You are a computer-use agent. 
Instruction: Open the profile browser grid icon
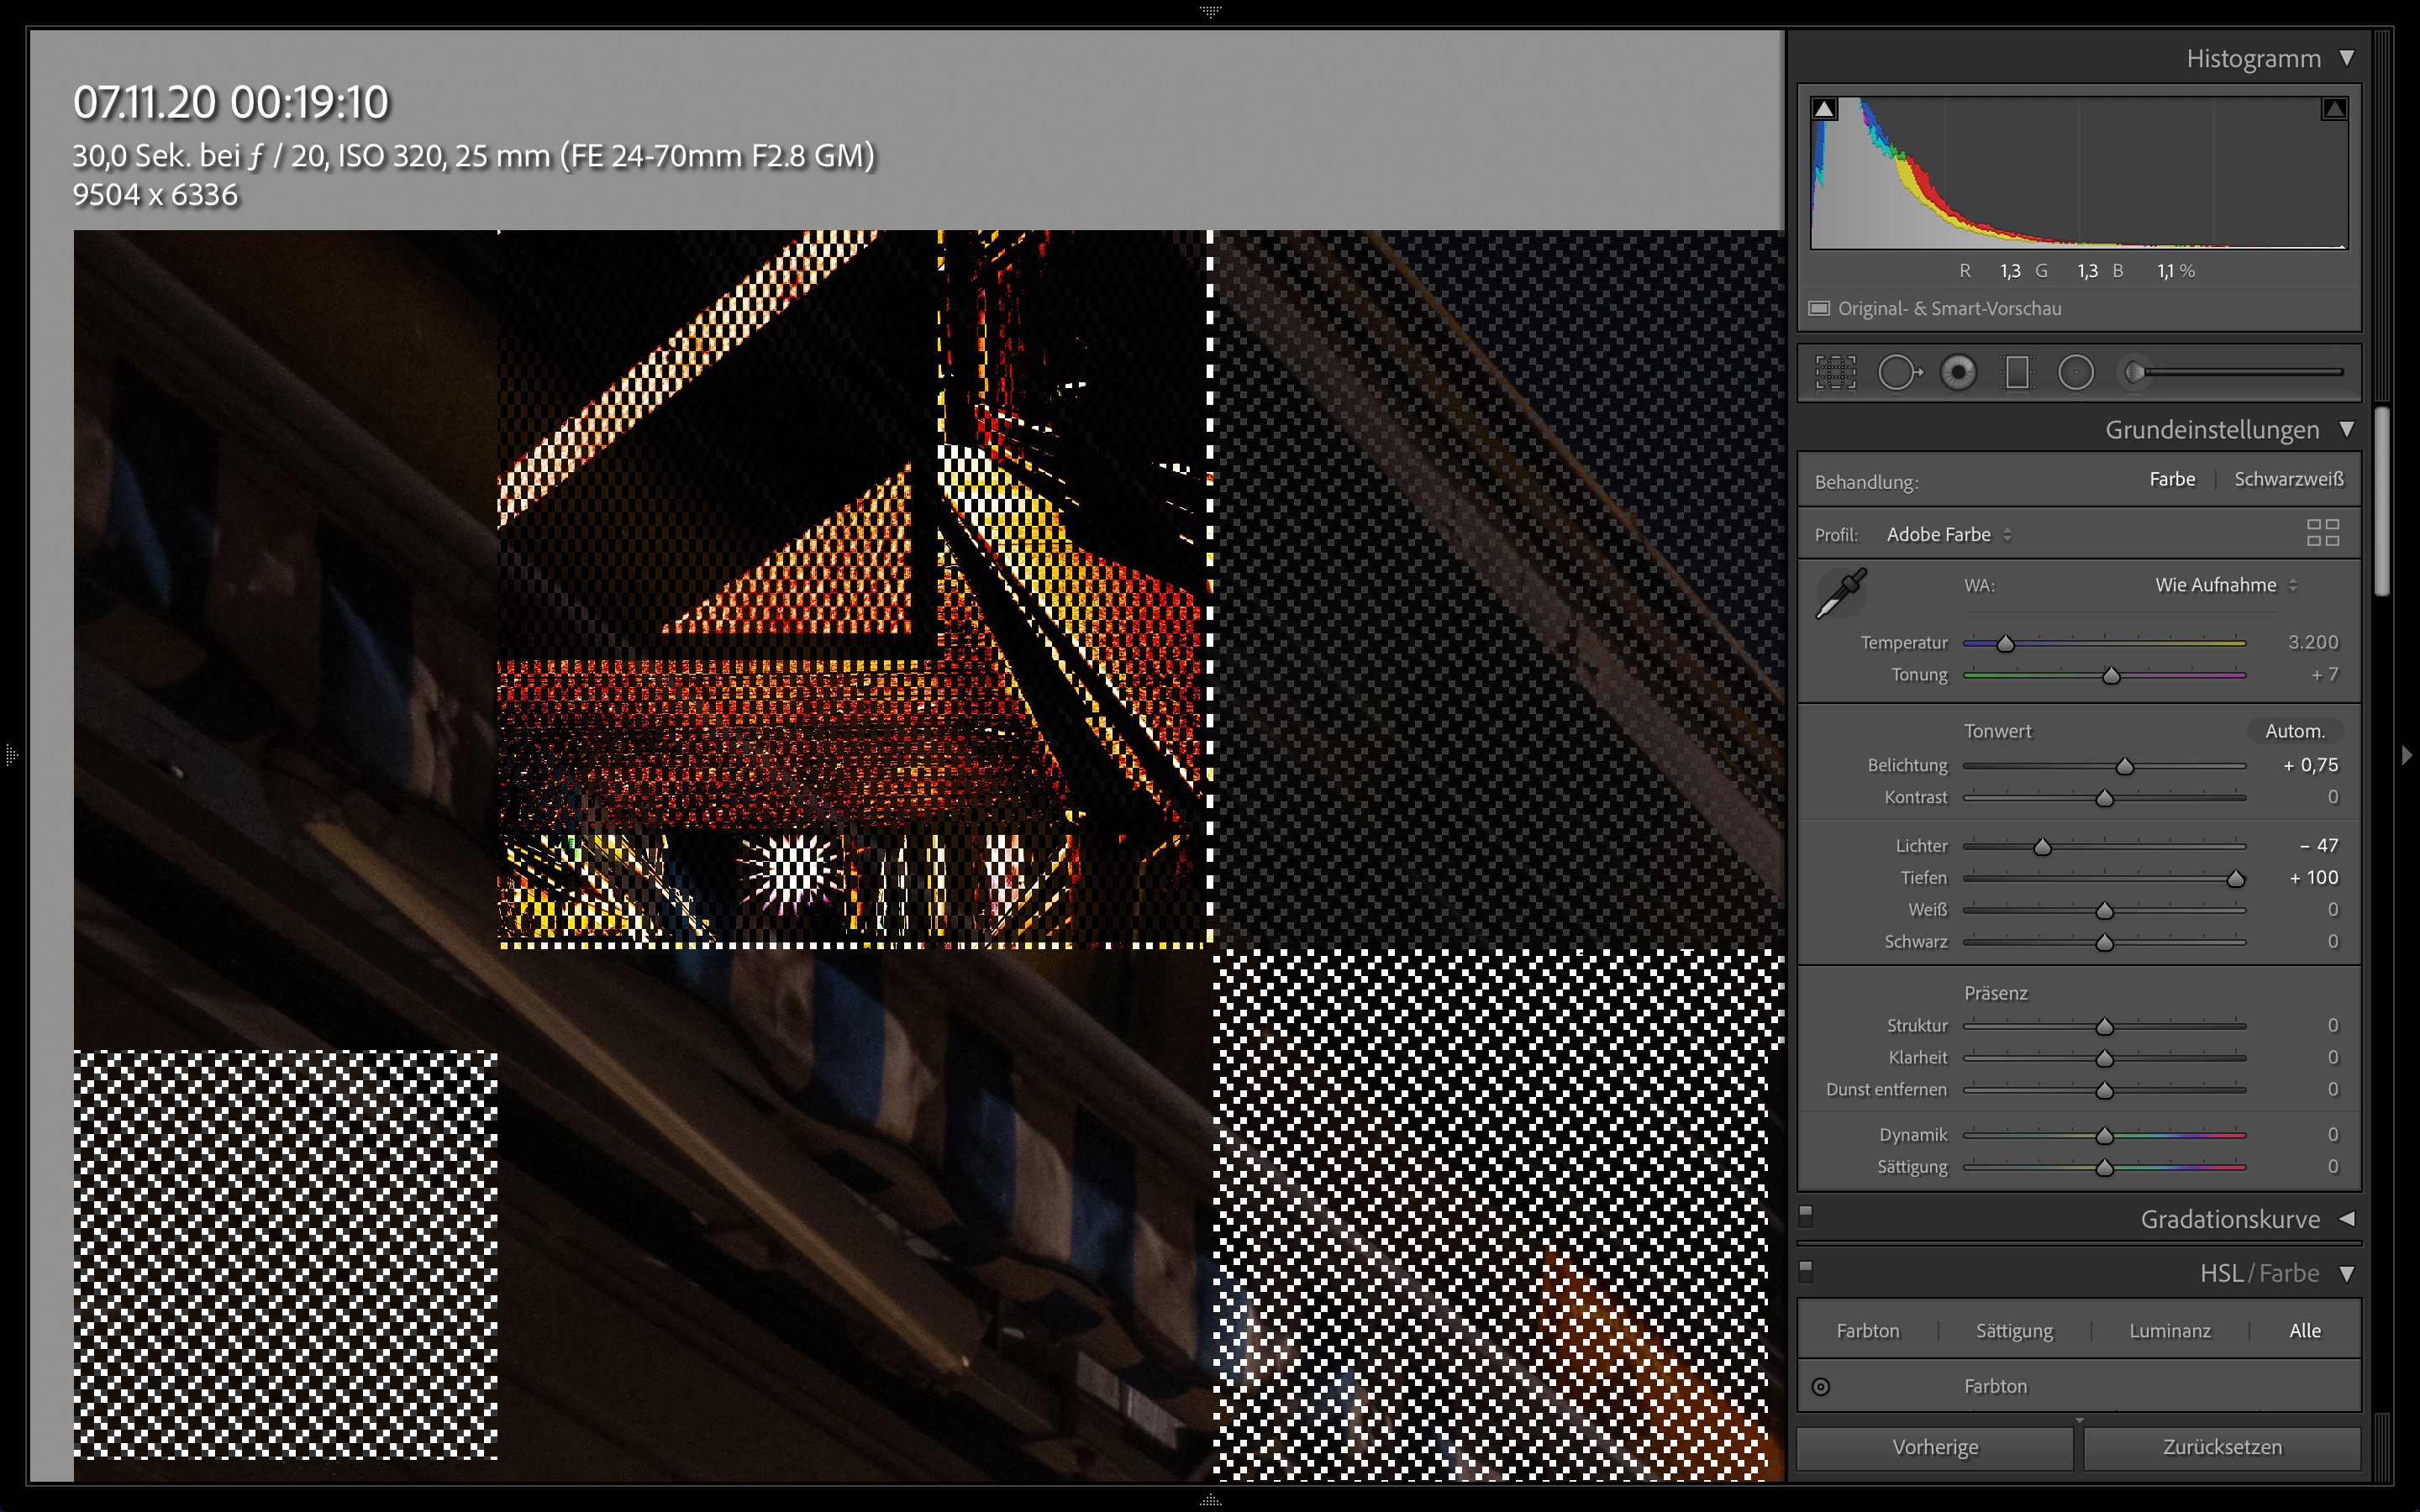click(2322, 533)
